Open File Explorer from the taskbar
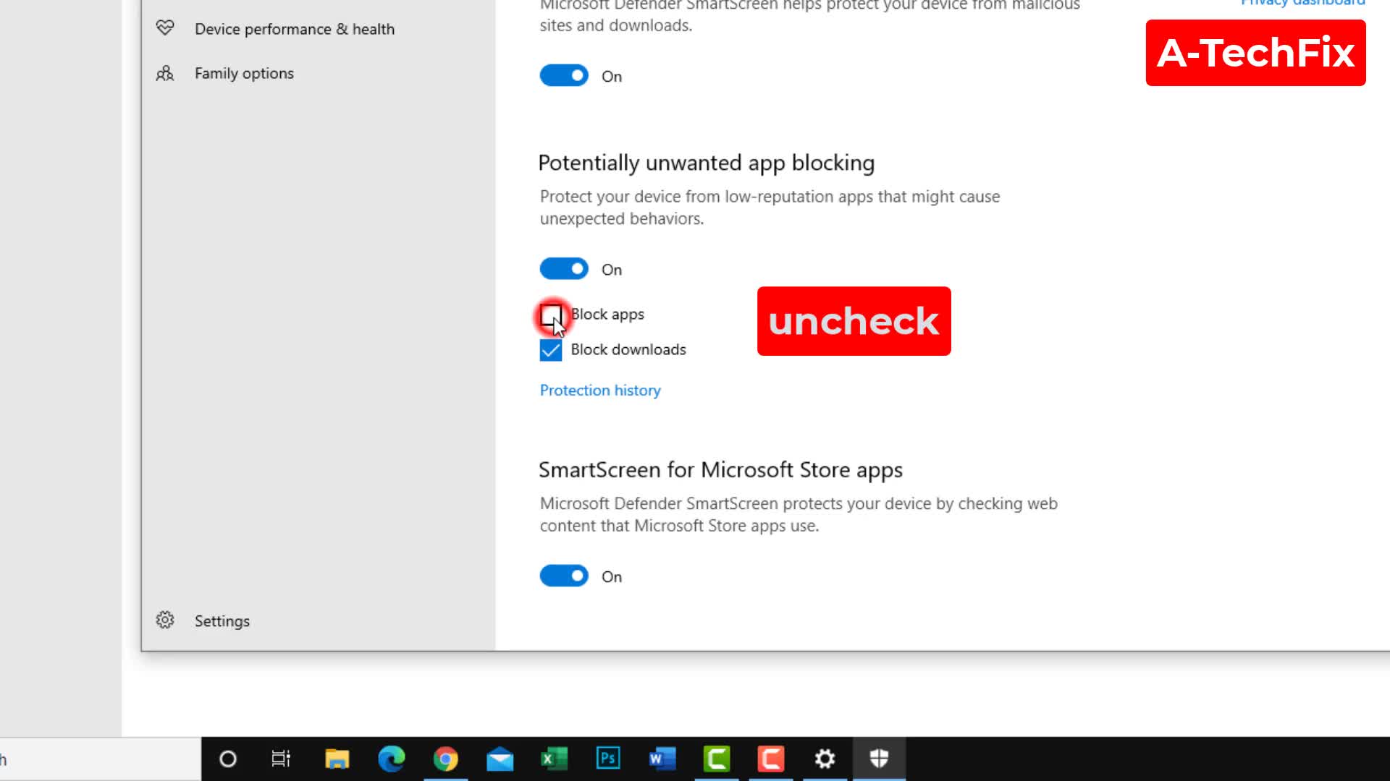Image resolution: width=1390 pixels, height=781 pixels. point(337,759)
